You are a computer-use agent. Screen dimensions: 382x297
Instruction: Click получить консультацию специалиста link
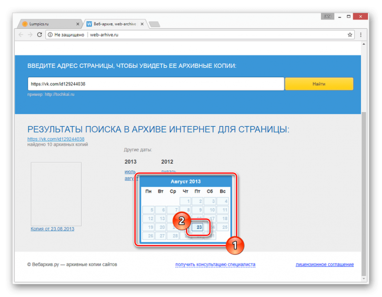coord(215,265)
